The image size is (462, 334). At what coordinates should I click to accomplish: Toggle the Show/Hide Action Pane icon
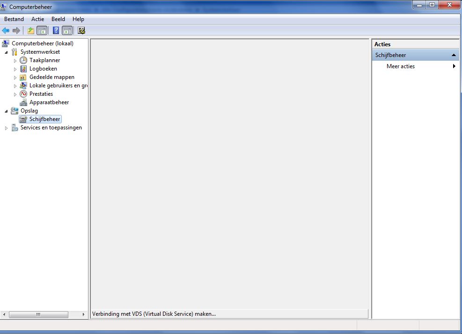click(x=67, y=30)
